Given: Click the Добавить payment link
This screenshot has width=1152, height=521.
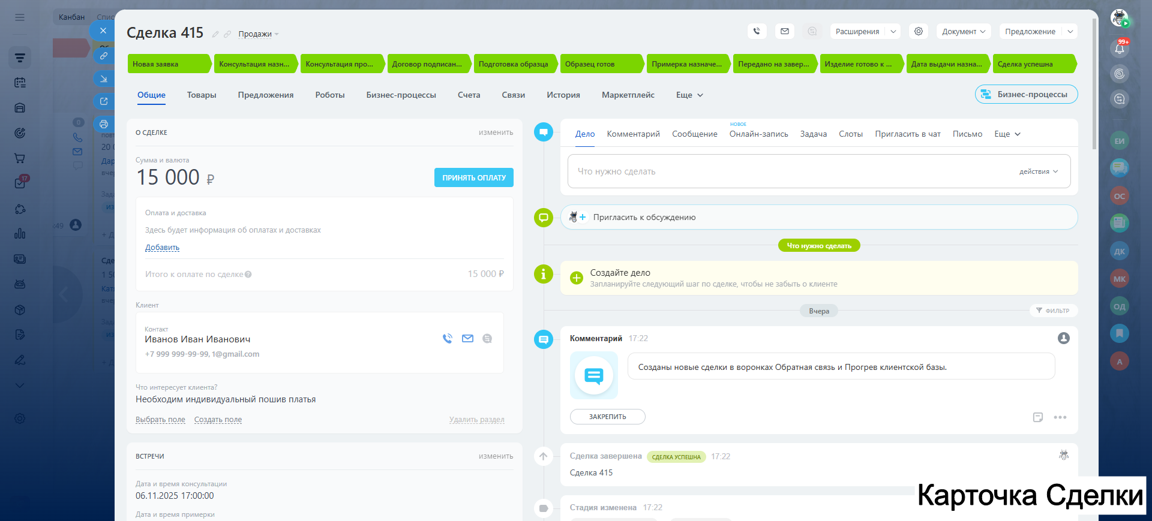Looking at the screenshot, I should pos(162,248).
